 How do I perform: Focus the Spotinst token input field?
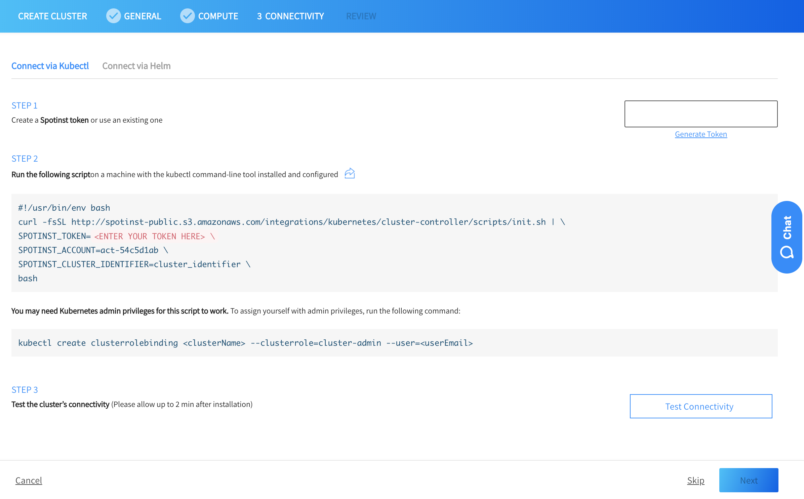pyautogui.click(x=701, y=114)
